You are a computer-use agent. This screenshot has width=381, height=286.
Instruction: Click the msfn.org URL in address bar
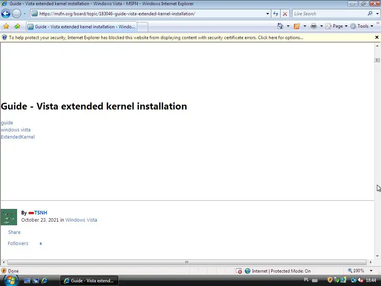click(117, 14)
